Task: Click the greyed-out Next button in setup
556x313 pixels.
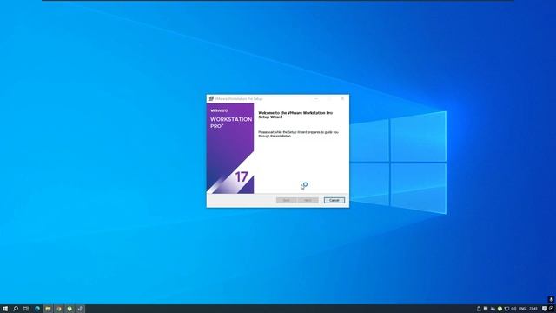Action: tap(308, 200)
